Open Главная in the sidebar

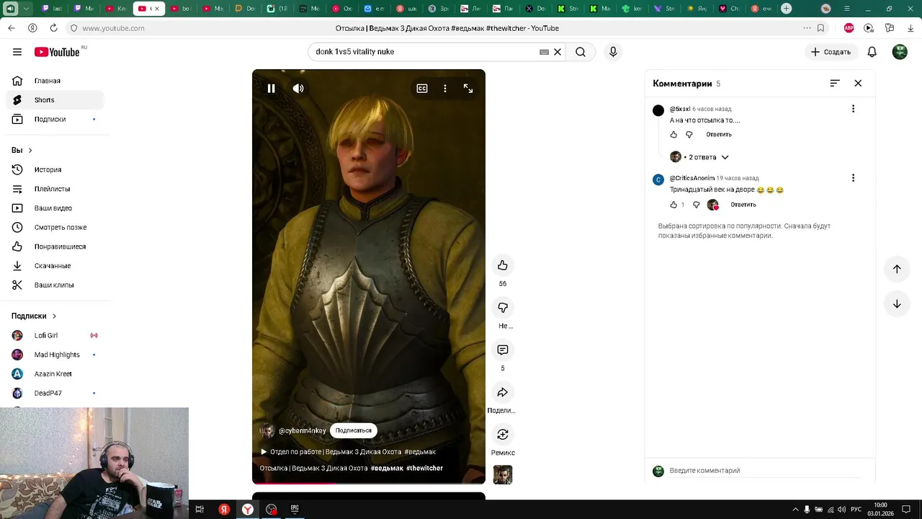(55, 81)
